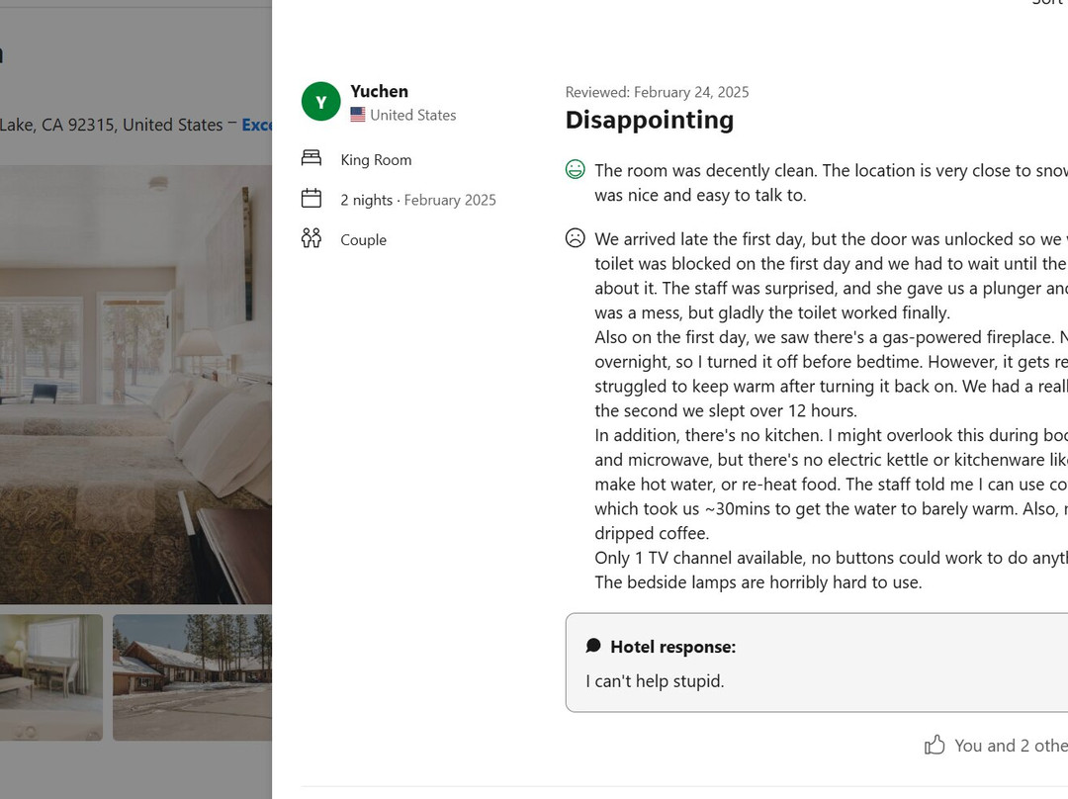Click the "Disappointing" review title

(649, 121)
